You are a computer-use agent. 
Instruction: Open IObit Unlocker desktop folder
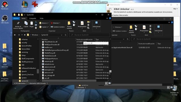tap(5, 62)
